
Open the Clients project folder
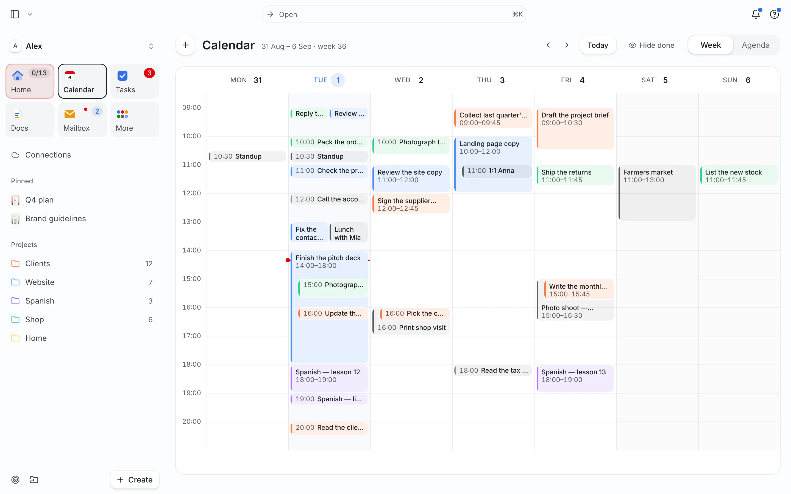click(x=82, y=264)
